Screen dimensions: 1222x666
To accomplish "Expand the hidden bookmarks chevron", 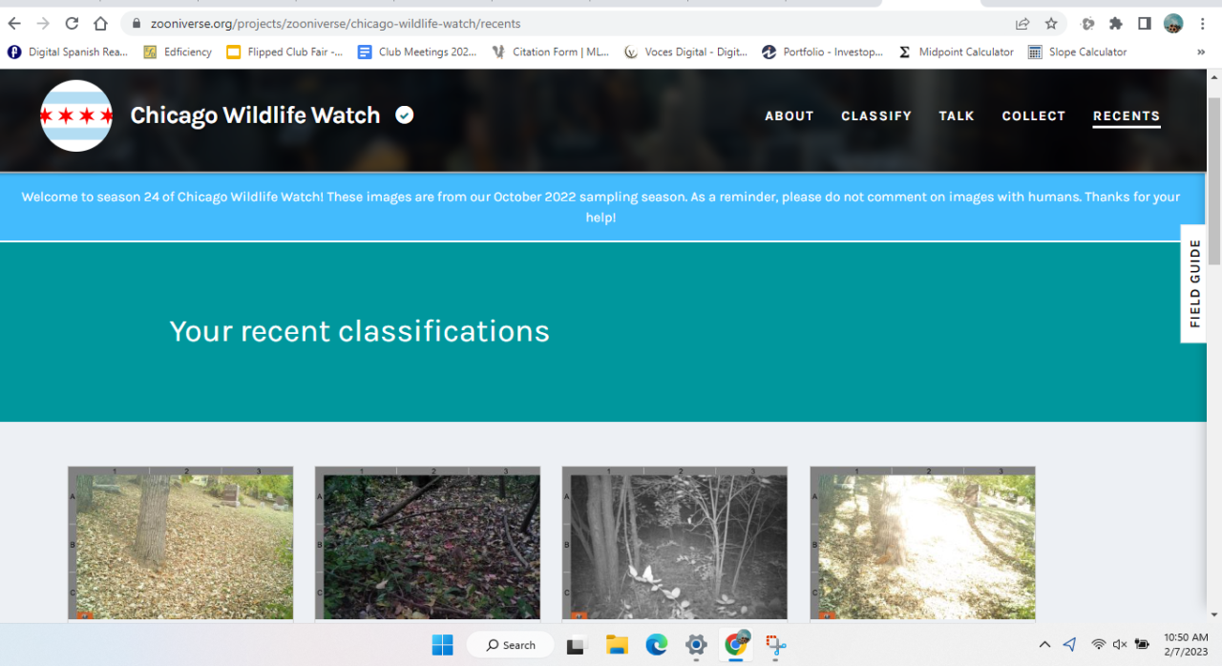I will (x=1201, y=52).
